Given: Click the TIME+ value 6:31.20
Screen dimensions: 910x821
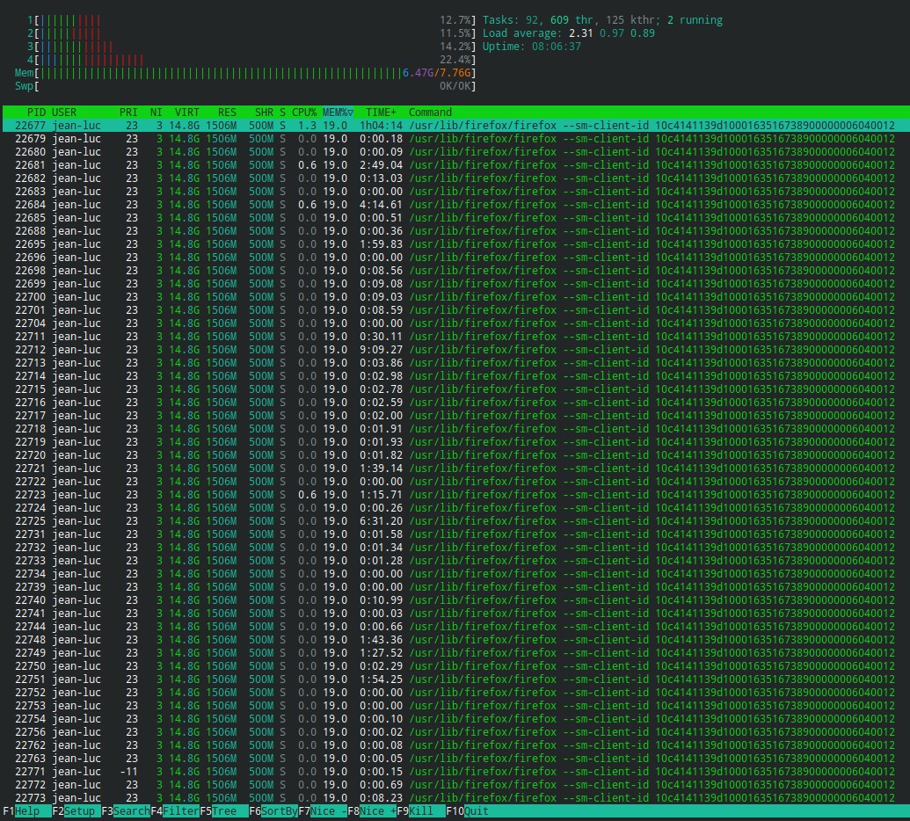Looking at the screenshot, I should pos(381,521).
